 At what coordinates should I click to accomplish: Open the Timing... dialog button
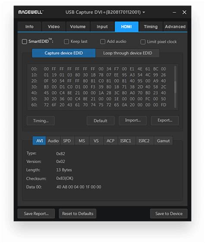coord(41,121)
